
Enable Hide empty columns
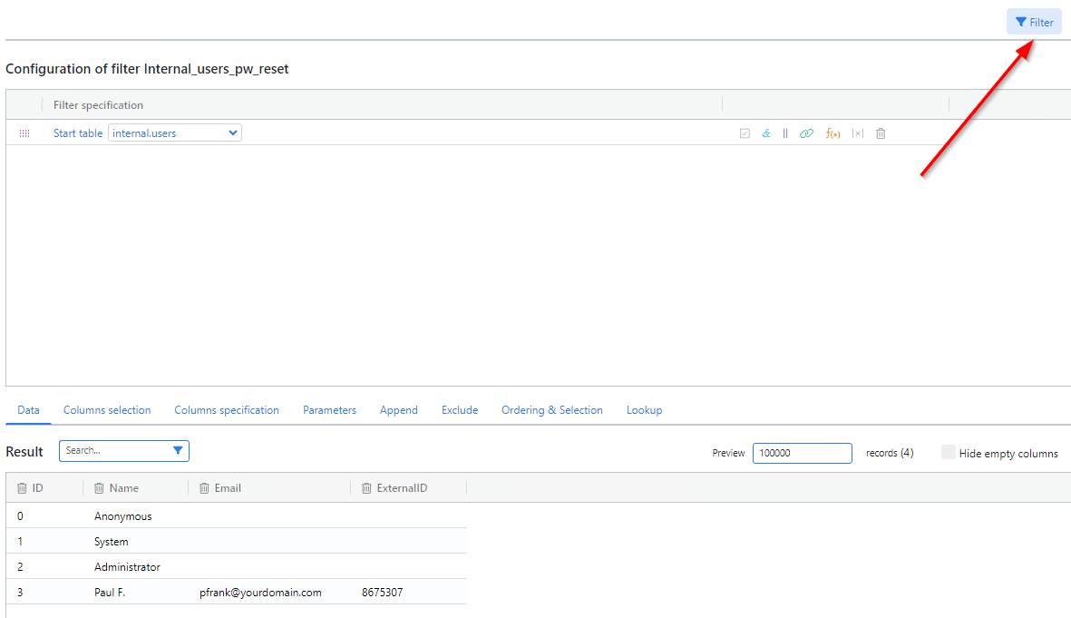(948, 452)
